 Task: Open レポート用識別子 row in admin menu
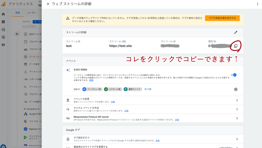coord(33,79)
